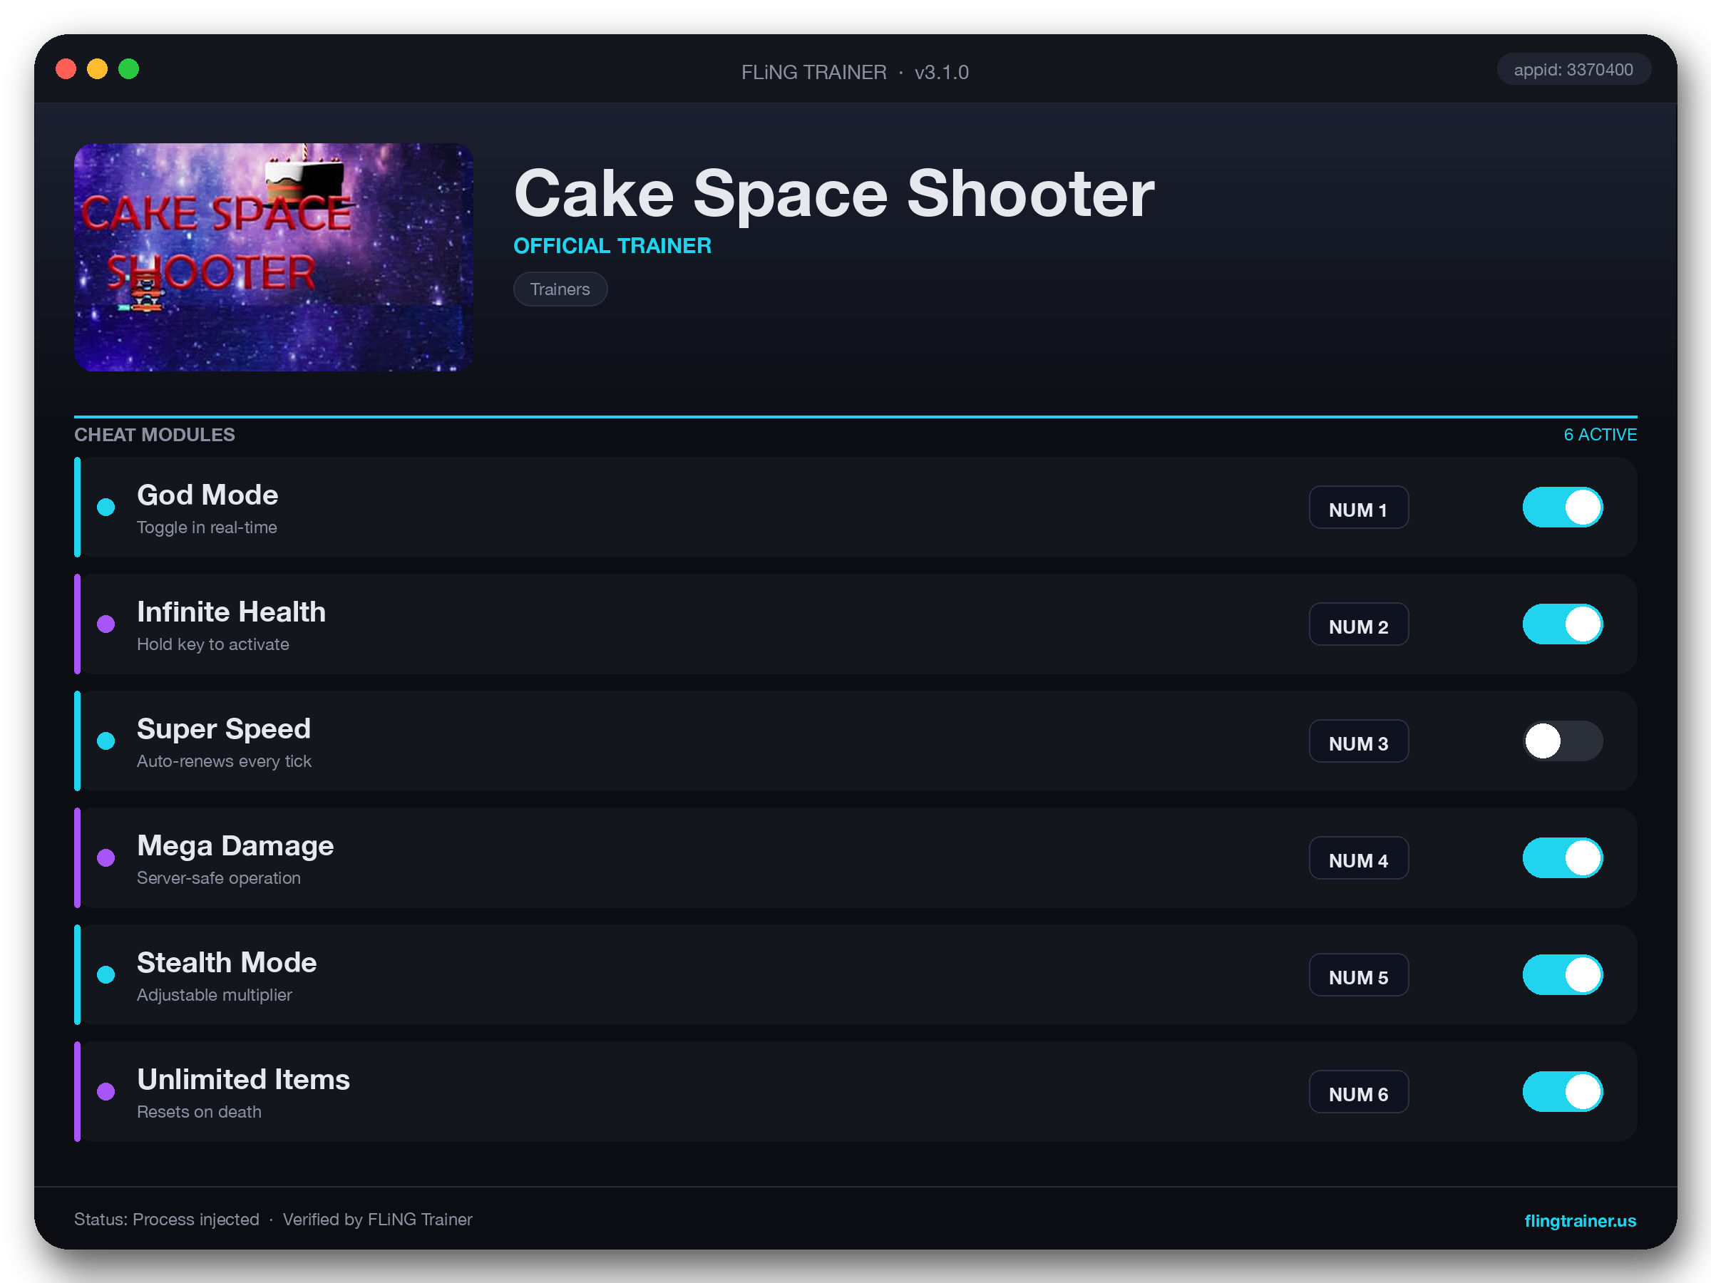1711x1283 pixels.
Task: Click the Cake Space Shooter heading
Action: coord(834,193)
